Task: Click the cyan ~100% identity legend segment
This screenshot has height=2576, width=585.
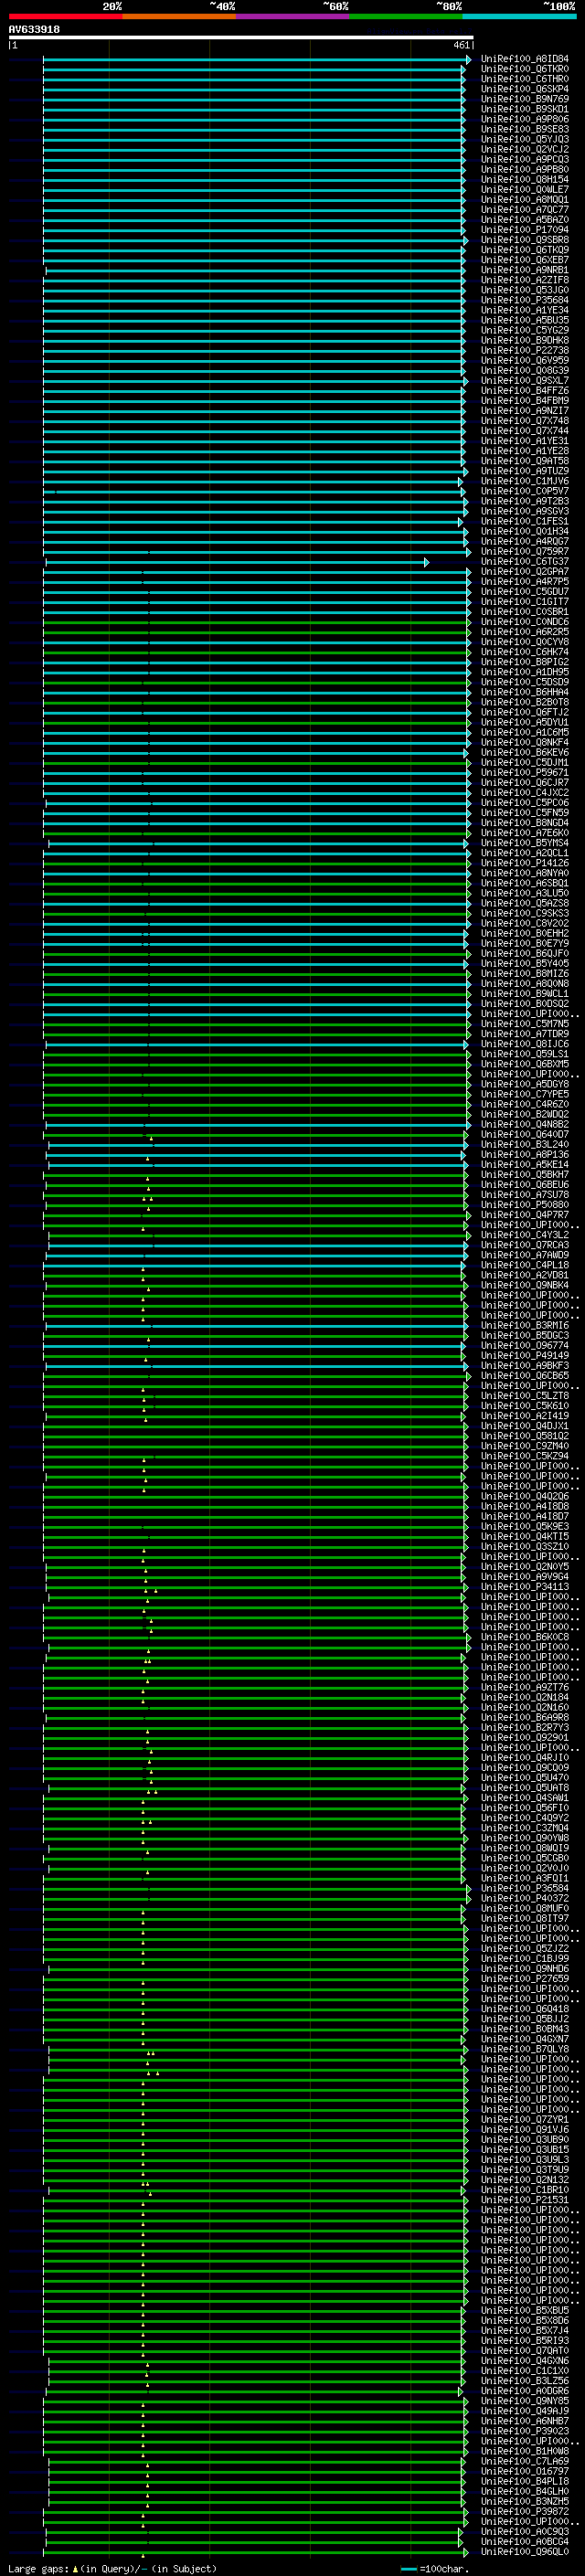Action: pyautogui.click(x=519, y=16)
